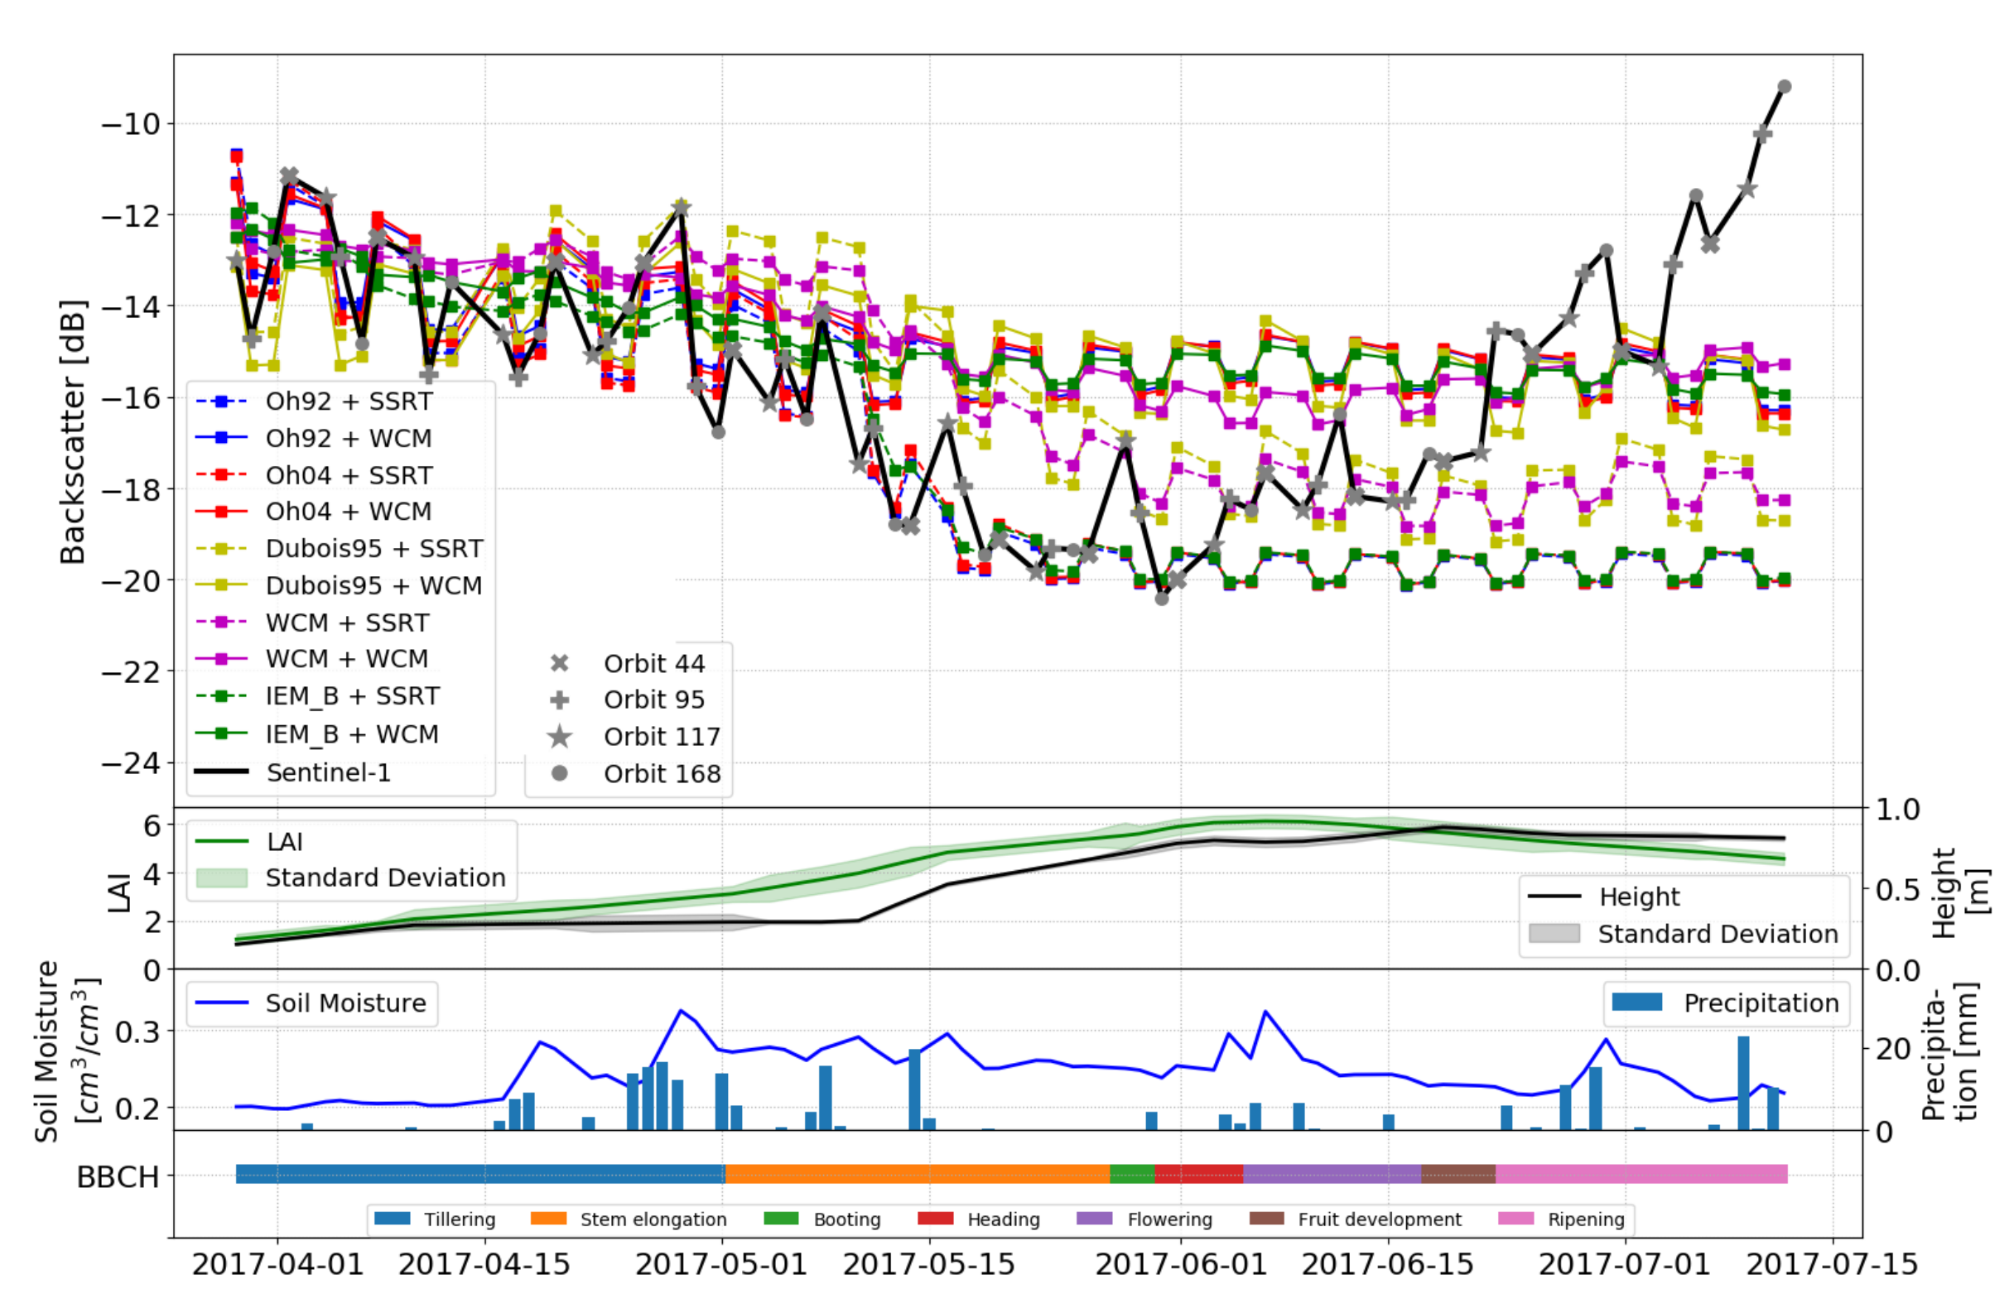Click the Orbit 168 circle marker icon
This screenshot has height=1308, width=2014.
pyautogui.click(x=559, y=773)
